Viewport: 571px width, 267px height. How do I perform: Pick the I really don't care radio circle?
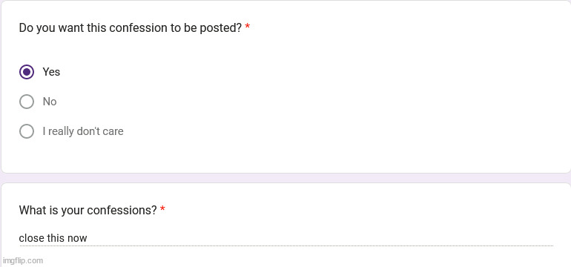(x=27, y=131)
